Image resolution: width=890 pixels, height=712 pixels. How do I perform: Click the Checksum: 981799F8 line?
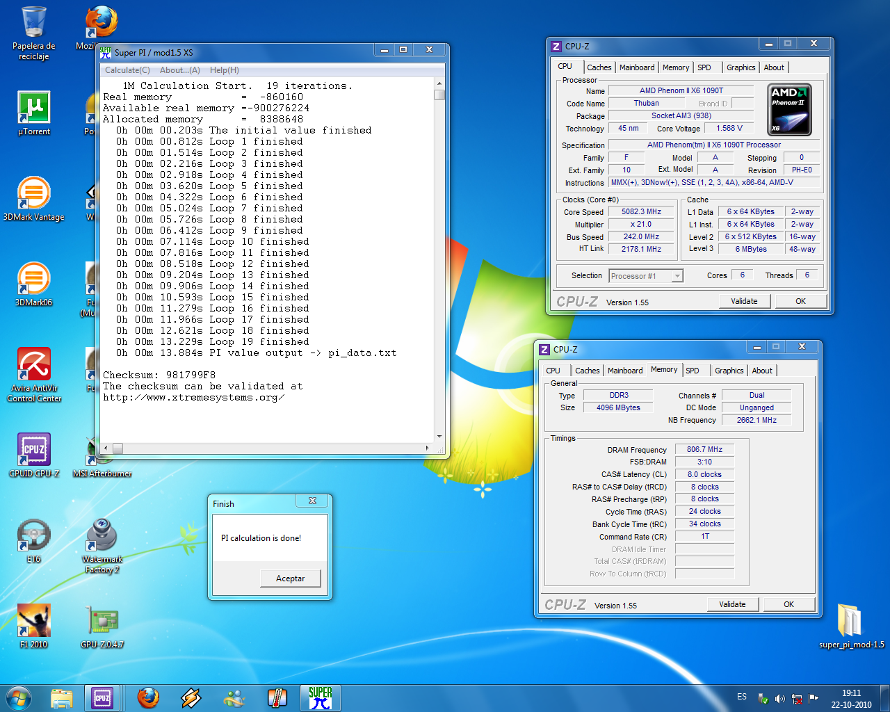pyautogui.click(x=159, y=375)
